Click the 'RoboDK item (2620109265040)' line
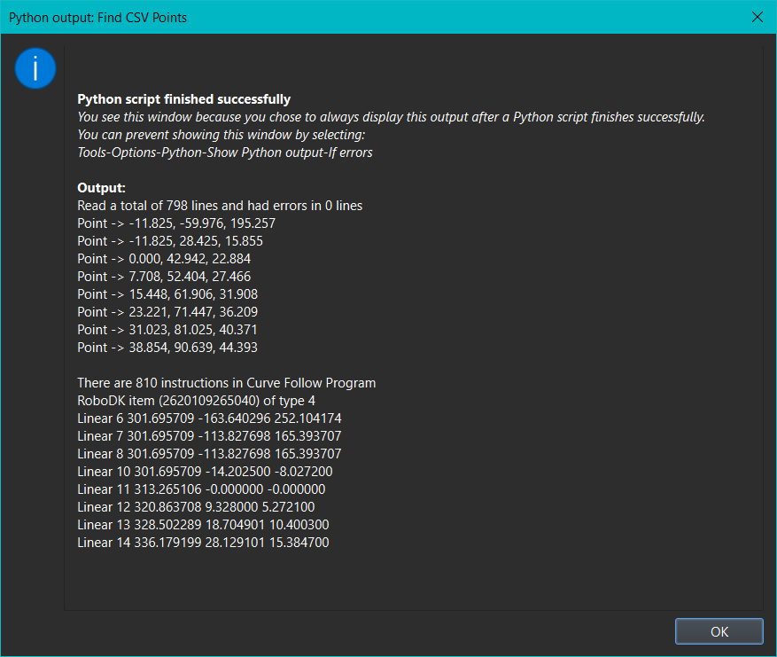777x657 pixels. click(196, 401)
